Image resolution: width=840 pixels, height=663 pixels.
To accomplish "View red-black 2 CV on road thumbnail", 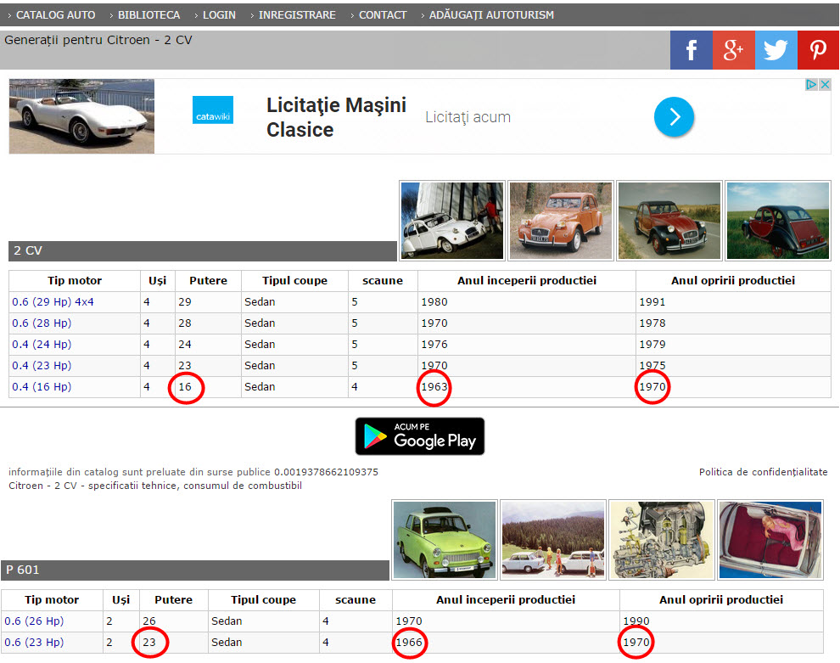I will tap(669, 221).
